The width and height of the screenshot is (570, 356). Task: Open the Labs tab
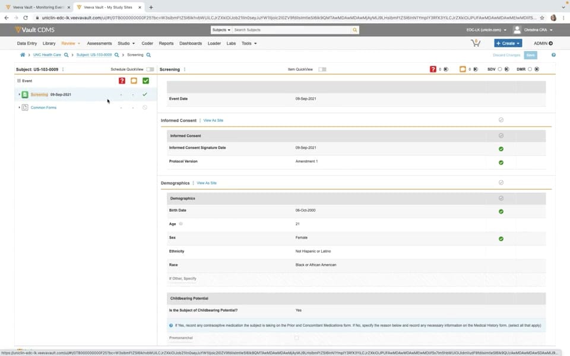(231, 43)
